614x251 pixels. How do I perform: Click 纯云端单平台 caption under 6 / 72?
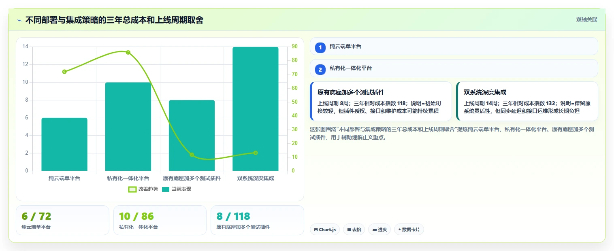(36, 227)
